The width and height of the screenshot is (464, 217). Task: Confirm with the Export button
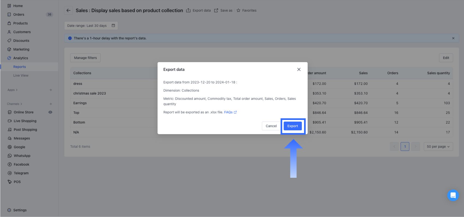[x=293, y=126]
